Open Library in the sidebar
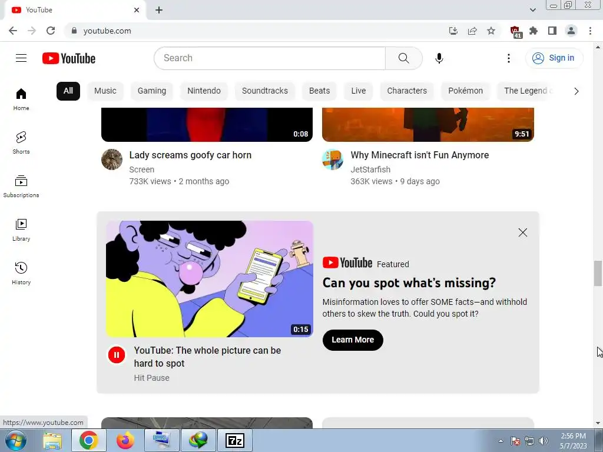The height and width of the screenshot is (452, 603). [21, 230]
